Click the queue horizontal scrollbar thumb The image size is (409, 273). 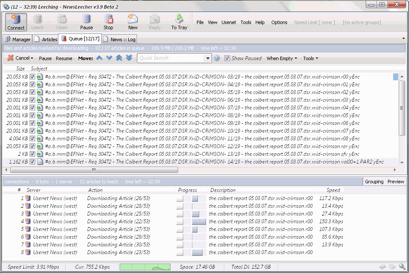click(x=94, y=170)
